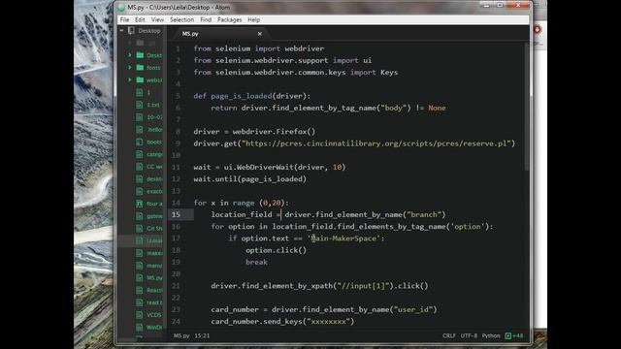Open the Find menu
621x349 pixels.
pos(206,19)
